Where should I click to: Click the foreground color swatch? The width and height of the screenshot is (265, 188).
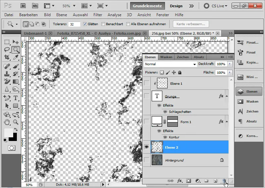(x=8, y=132)
